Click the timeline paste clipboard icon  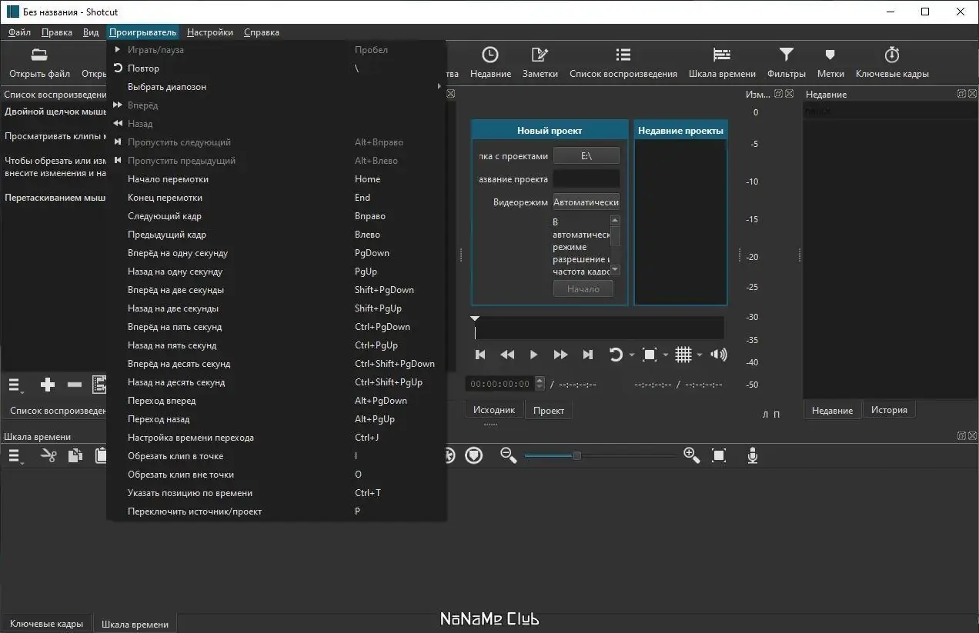pos(101,456)
